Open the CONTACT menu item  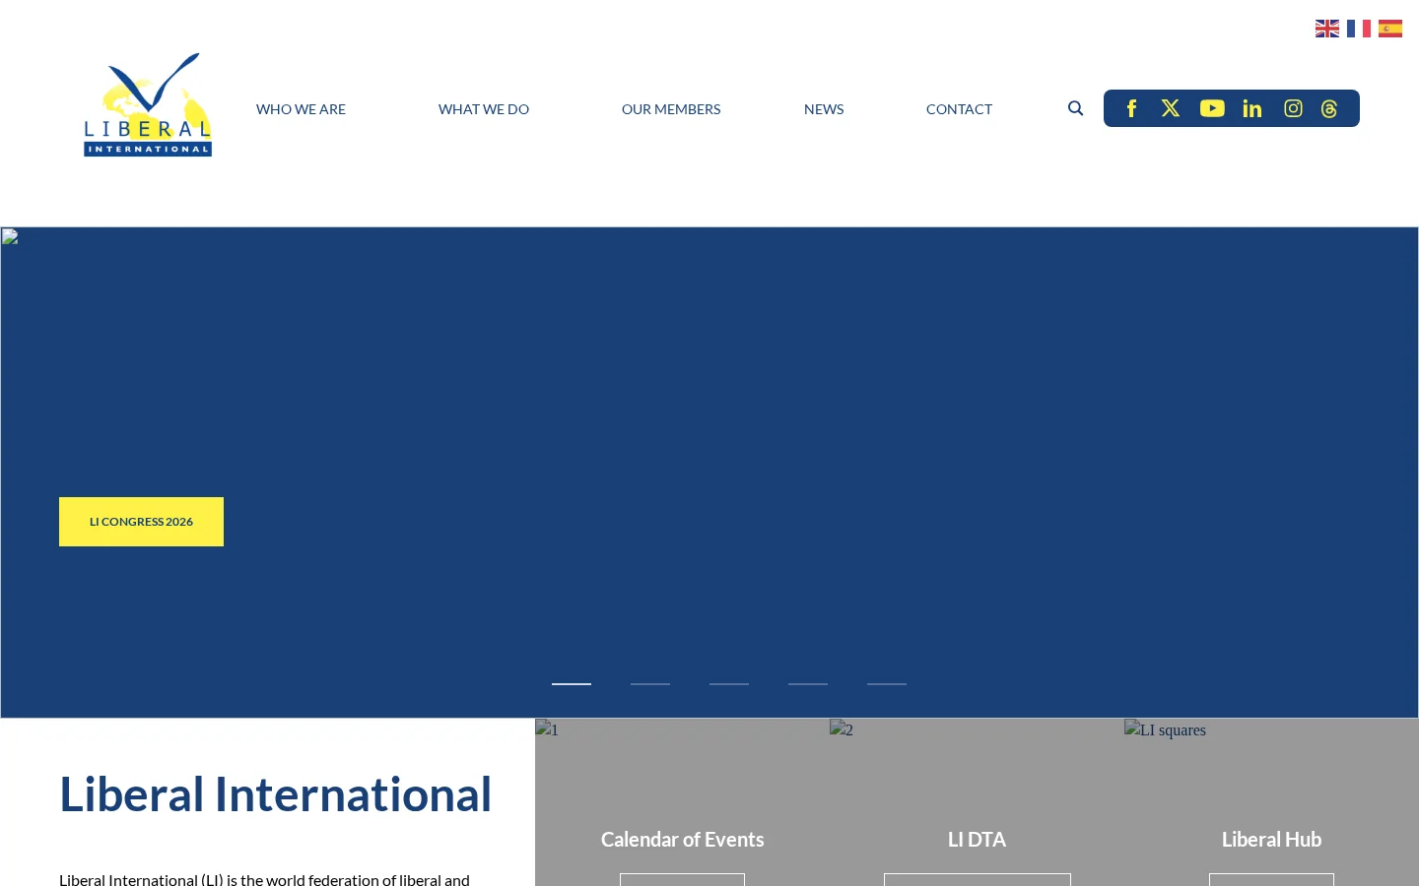pyautogui.click(x=959, y=109)
